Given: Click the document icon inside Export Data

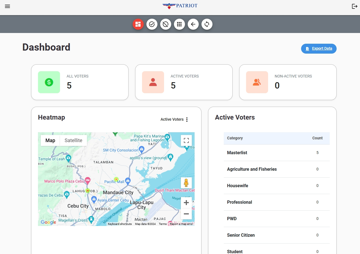Looking at the screenshot, I should click(x=307, y=48).
